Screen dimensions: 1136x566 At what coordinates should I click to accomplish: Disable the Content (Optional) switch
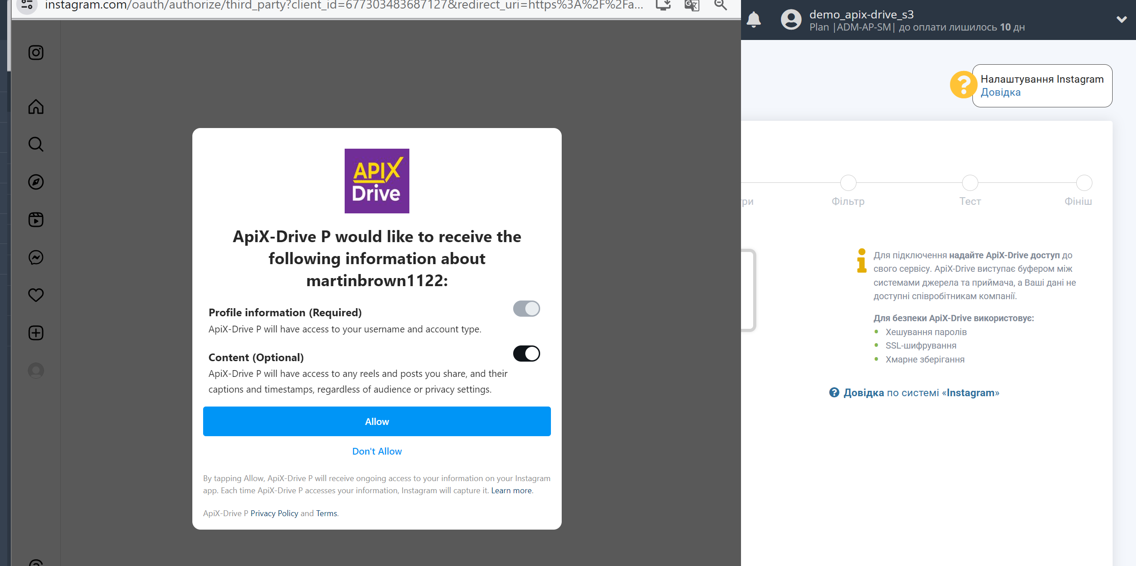point(527,354)
